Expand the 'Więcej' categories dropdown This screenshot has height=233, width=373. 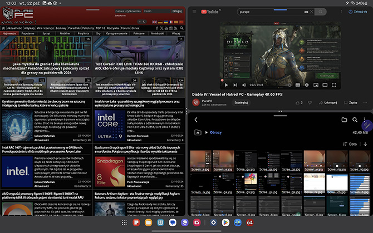tap(176, 33)
